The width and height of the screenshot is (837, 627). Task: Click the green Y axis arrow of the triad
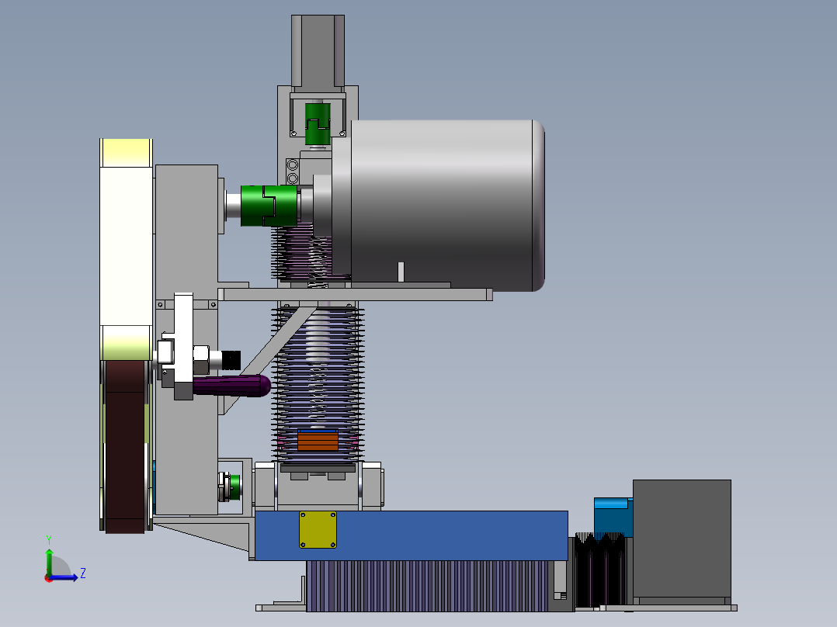(x=49, y=560)
